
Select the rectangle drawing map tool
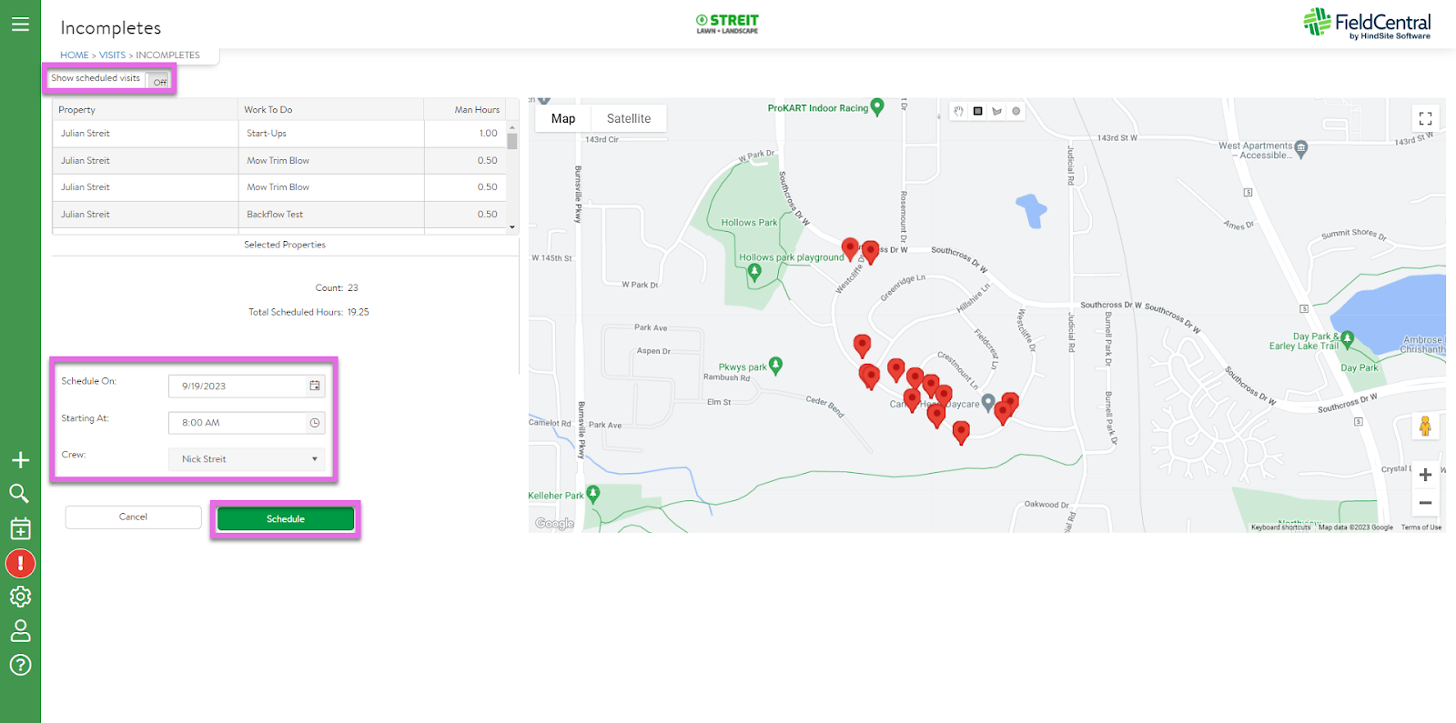(x=977, y=111)
